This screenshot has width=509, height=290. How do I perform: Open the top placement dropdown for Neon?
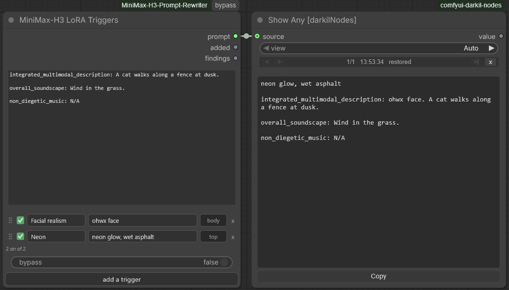tap(213, 237)
